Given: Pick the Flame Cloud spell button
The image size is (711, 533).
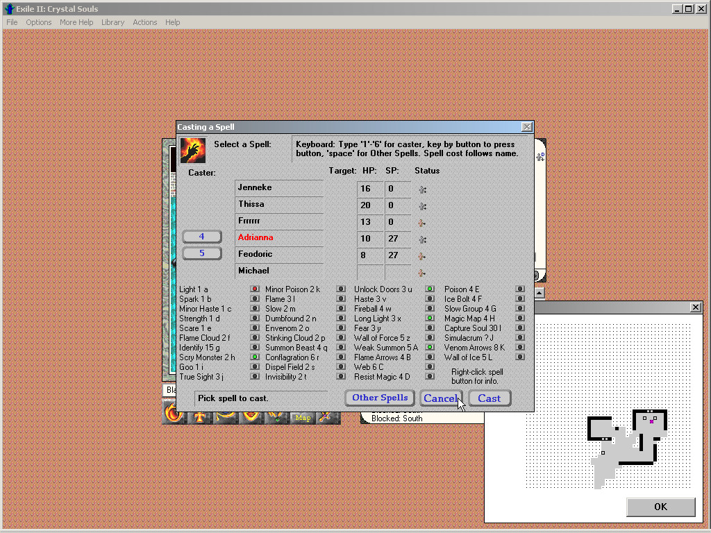Looking at the screenshot, I should [x=255, y=338].
